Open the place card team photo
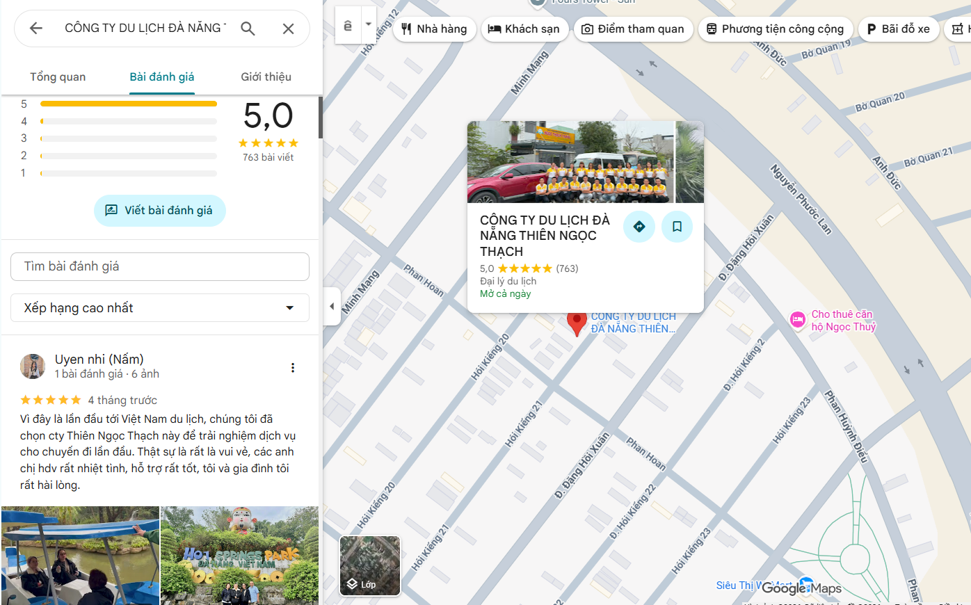Screen dimensions: 971x605 pos(570,162)
